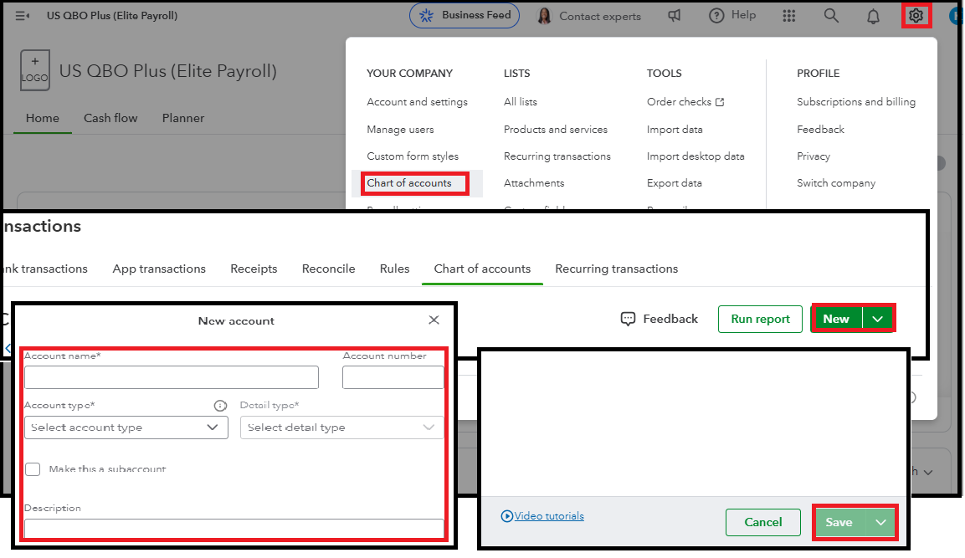Open the Video tutorials link
Screen dimensions: 965x558
549,516
